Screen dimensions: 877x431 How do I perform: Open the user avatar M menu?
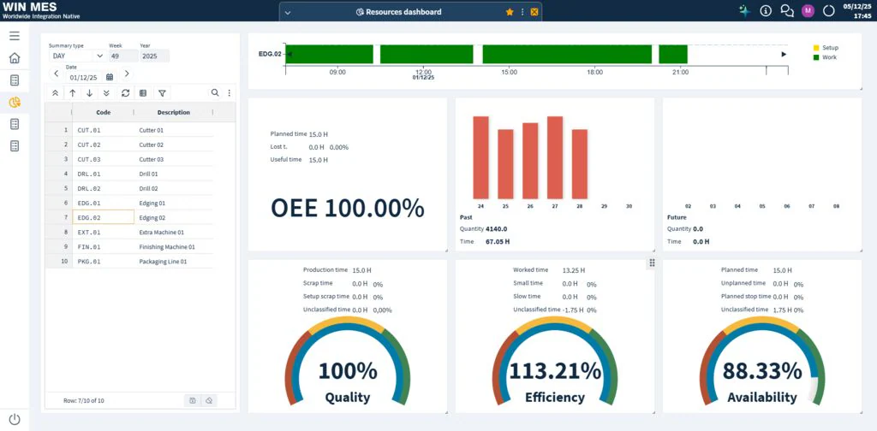click(x=808, y=11)
